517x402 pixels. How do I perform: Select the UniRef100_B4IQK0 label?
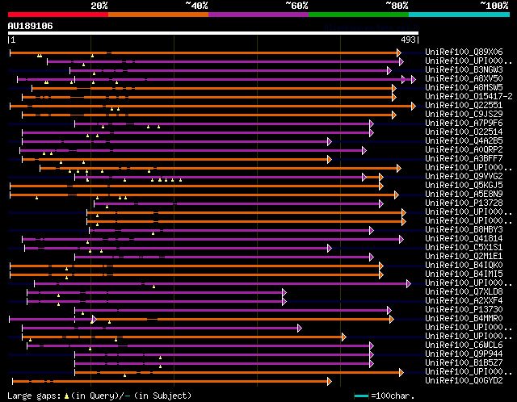464,265
